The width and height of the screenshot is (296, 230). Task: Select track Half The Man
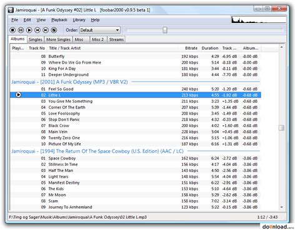[x=136, y=170]
